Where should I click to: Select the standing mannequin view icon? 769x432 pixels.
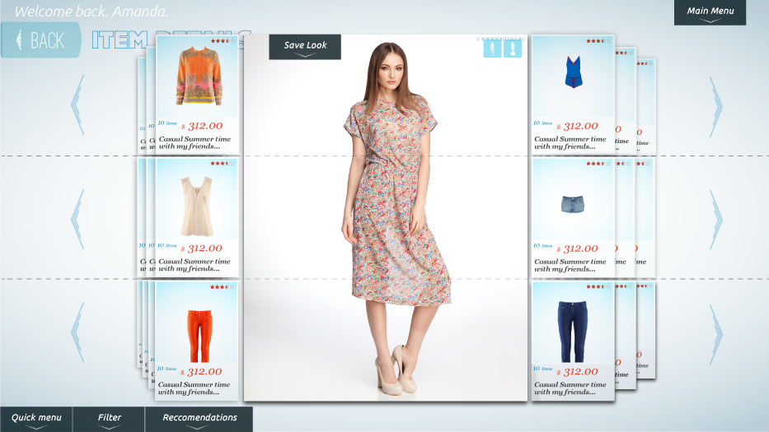click(492, 49)
